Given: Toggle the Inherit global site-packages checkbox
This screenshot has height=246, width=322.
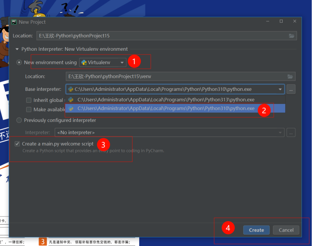Looking at the screenshot, I should point(29,100).
